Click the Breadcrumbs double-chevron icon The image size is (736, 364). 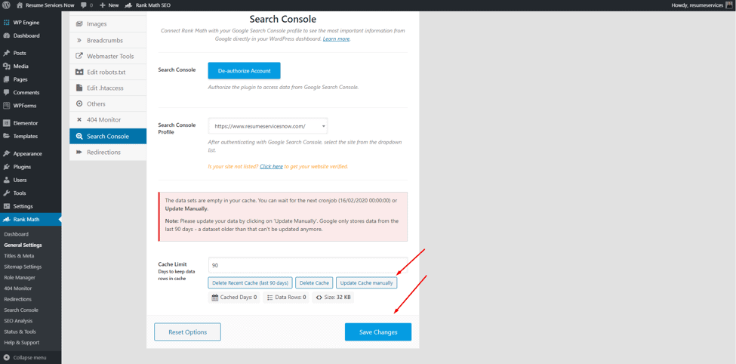click(79, 40)
